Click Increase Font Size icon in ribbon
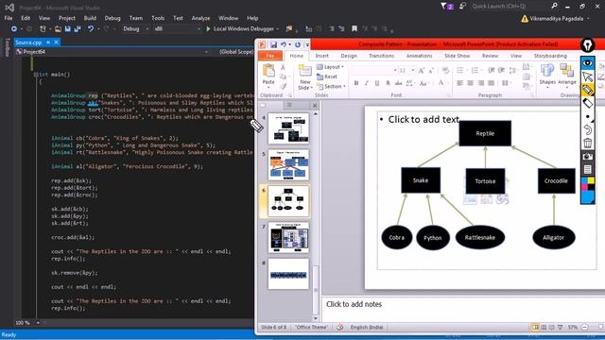This screenshot has height=340, width=605. (x=421, y=71)
